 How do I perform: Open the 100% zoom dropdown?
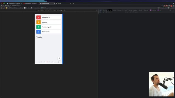click(55, 10)
